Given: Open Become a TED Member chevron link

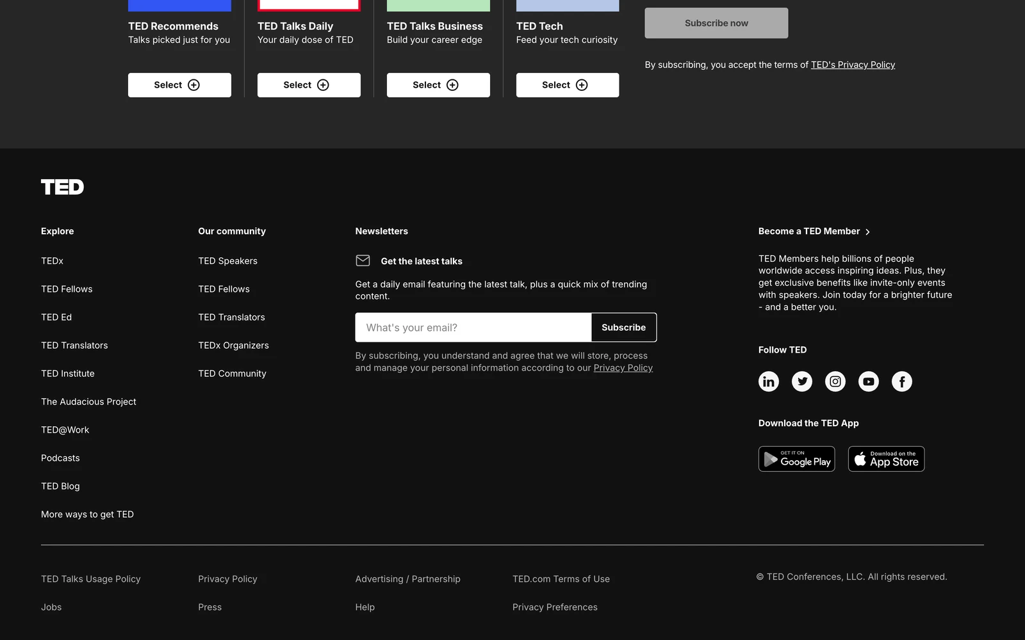Looking at the screenshot, I should [814, 231].
